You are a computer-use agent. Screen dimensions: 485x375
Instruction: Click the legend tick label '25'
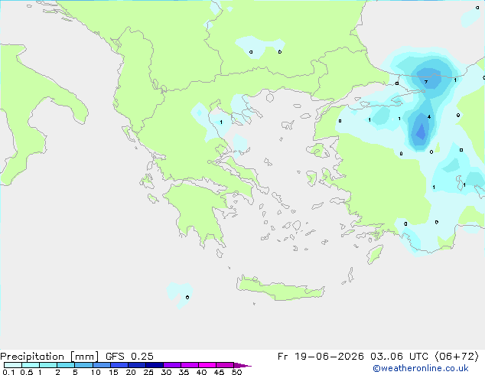[x=148, y=372]
